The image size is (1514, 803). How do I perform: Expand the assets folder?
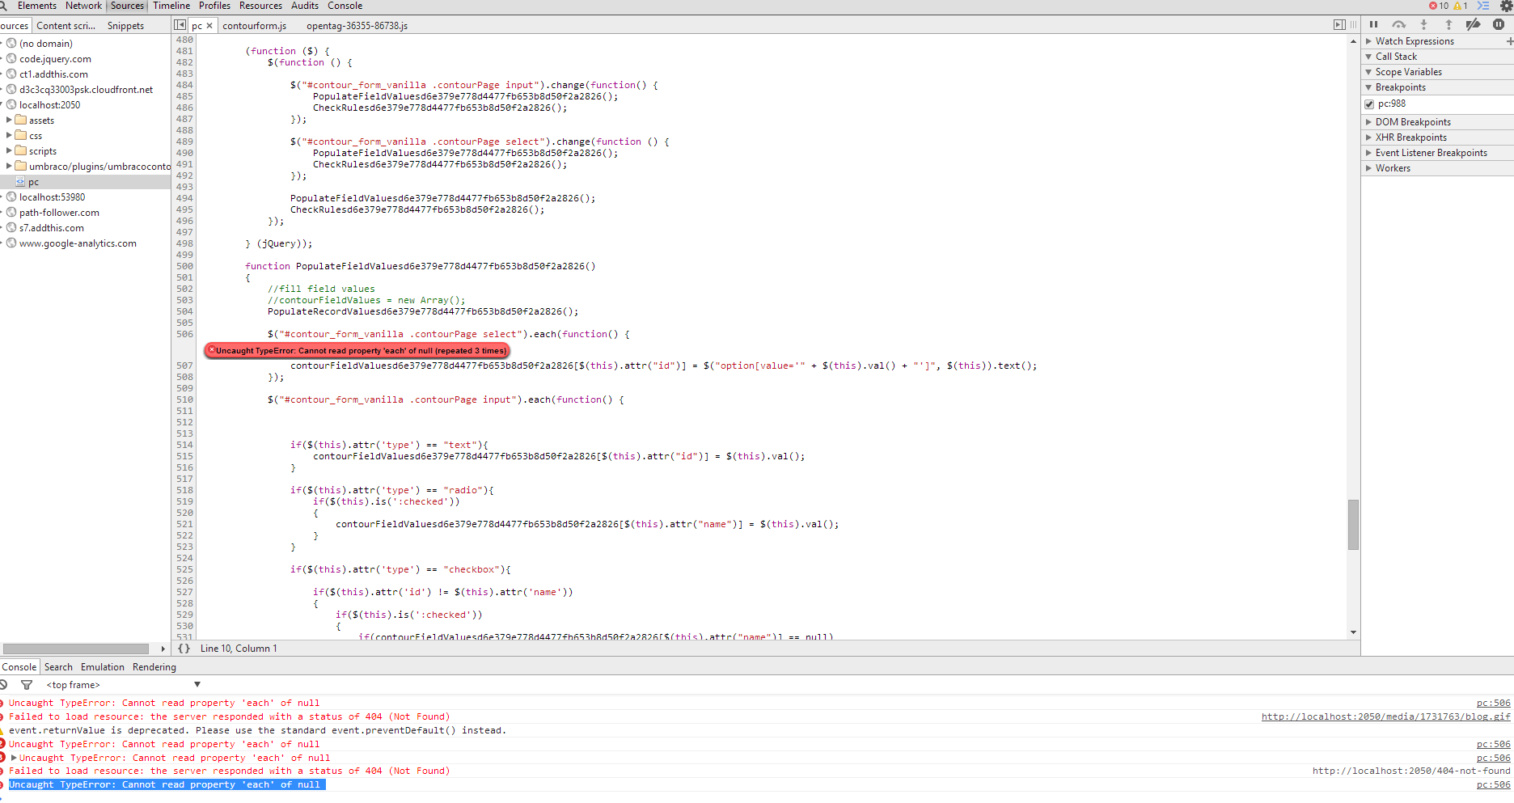point(9,120)
